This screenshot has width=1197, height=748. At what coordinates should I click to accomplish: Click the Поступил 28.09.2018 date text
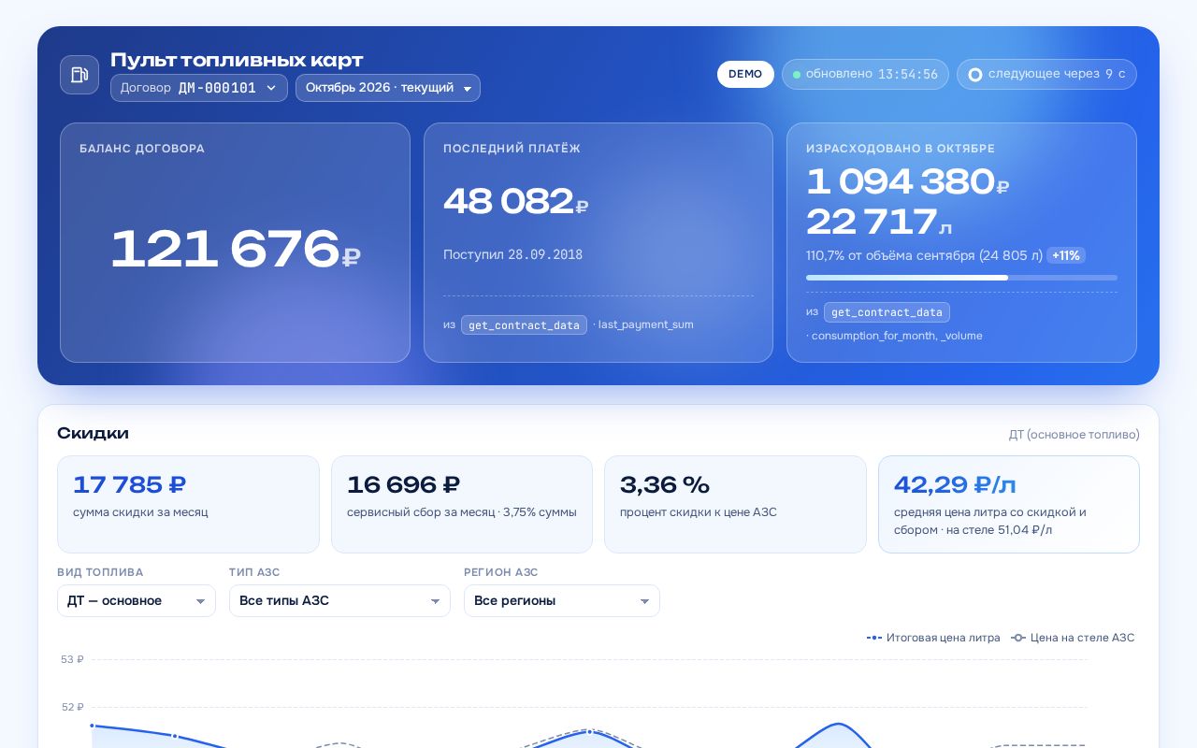click(x=512, y=254)
